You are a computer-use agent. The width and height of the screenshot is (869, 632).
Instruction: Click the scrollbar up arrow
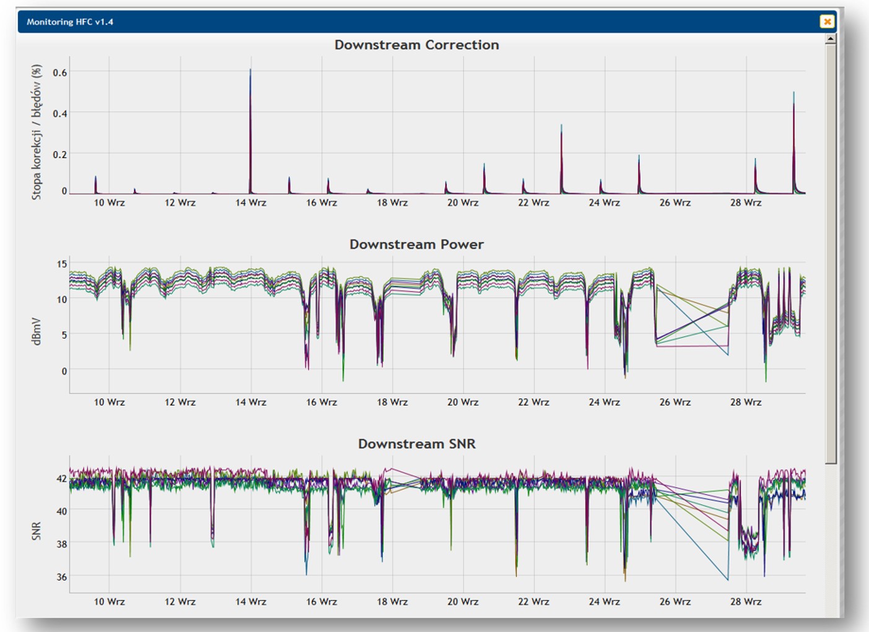(x=831, y=39)
